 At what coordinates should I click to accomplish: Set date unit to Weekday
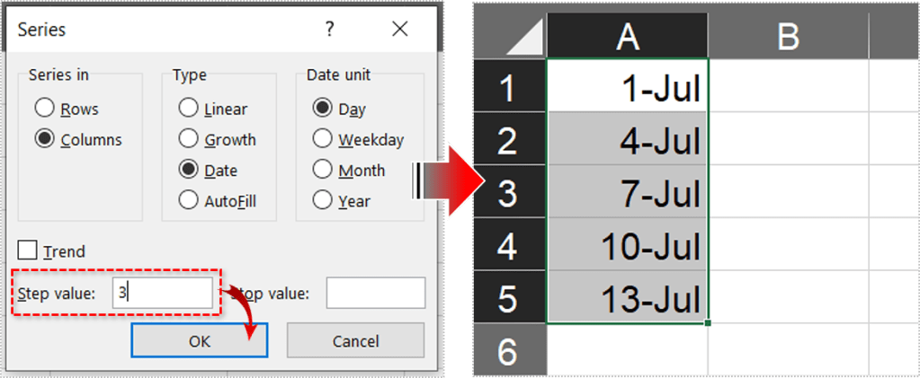coord(323,140)
